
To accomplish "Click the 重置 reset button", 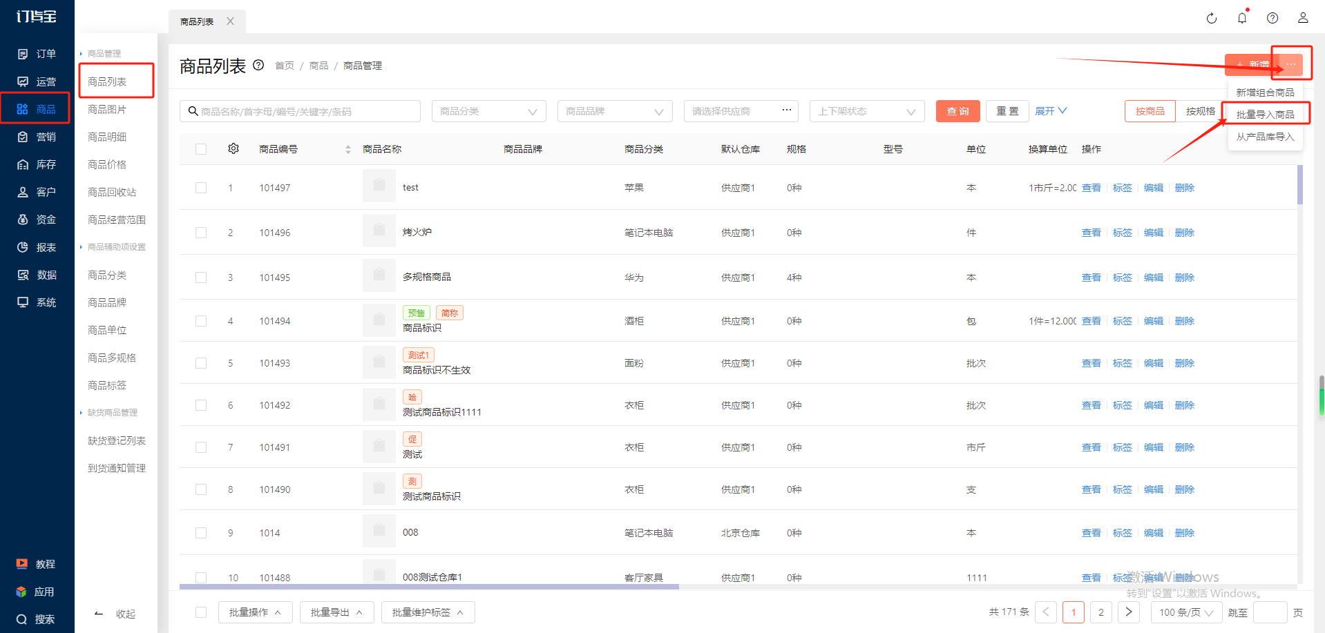I will pos(1007,111).
